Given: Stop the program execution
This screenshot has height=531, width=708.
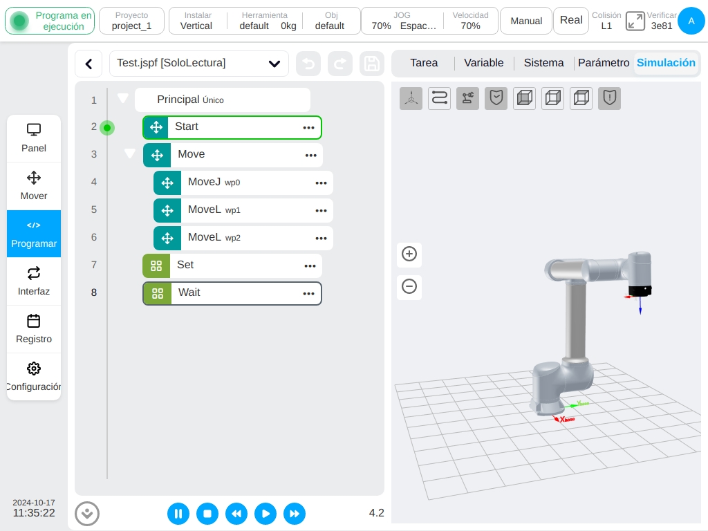Looking at the screenshot, I should (x=207, y=514).
